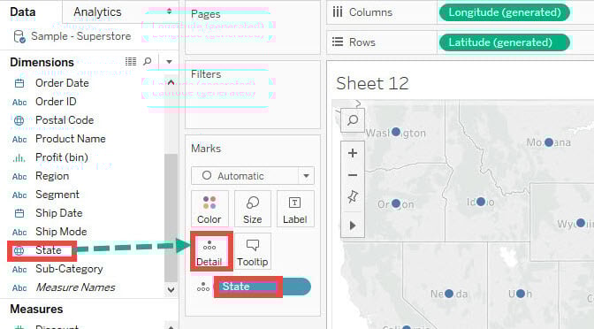The height and width of the screenshot is (329, 594).
Task: Click the Tooltip marks card
Action: (252, 251)
